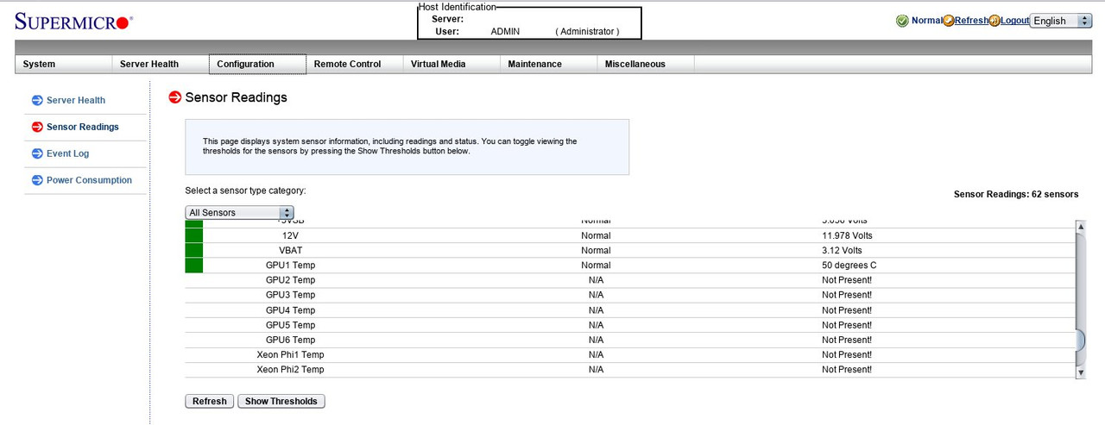
Task: Click N/A status for GPU2 Temp
Action: (596, 280)
